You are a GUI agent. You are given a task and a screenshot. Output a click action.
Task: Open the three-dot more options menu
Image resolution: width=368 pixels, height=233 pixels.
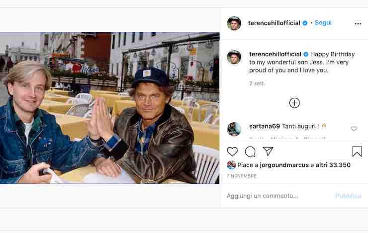pos(358,23)
